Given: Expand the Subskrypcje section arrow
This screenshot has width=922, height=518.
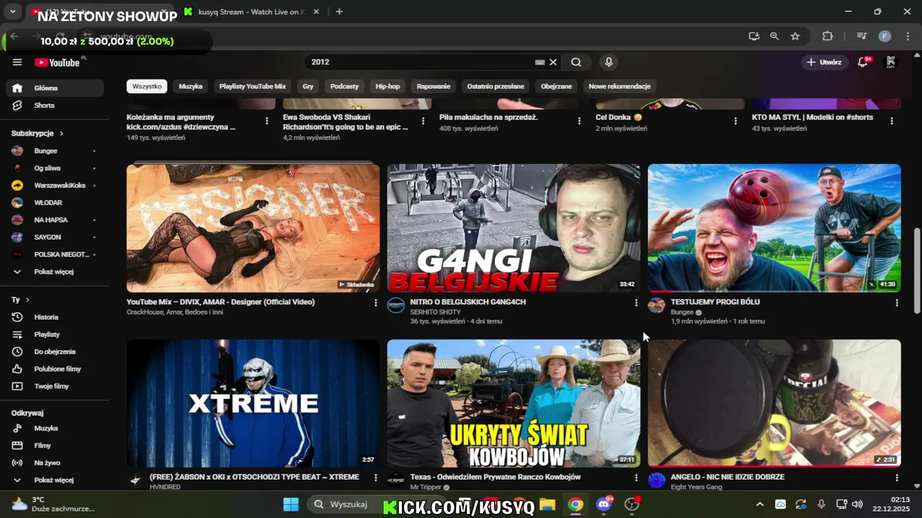Looking at the screenshot, I should click(x=61, y=133).
